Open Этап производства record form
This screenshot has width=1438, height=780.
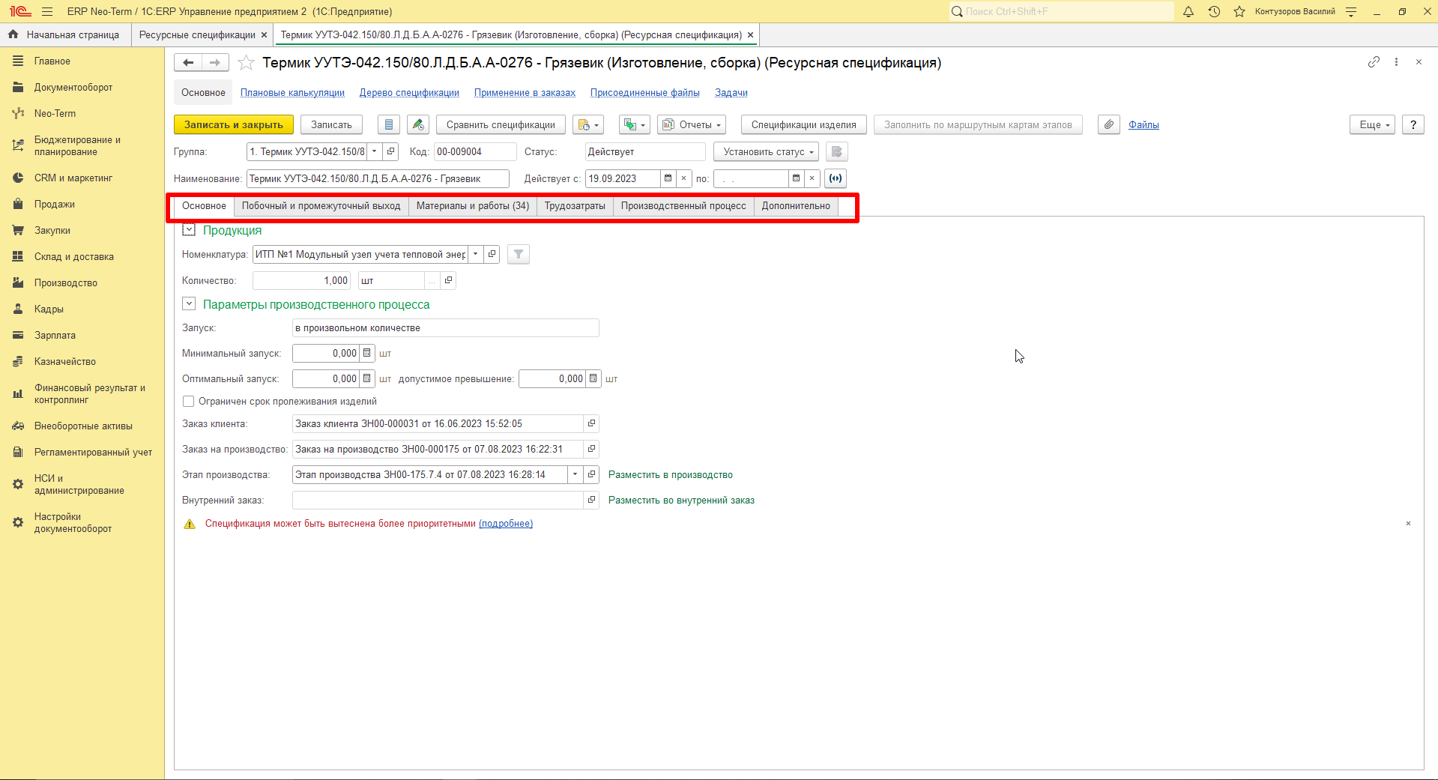tap(591, 475)
